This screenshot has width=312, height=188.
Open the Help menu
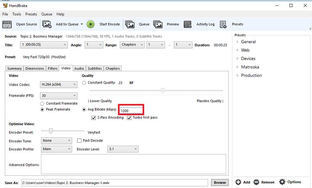(60, 14)
